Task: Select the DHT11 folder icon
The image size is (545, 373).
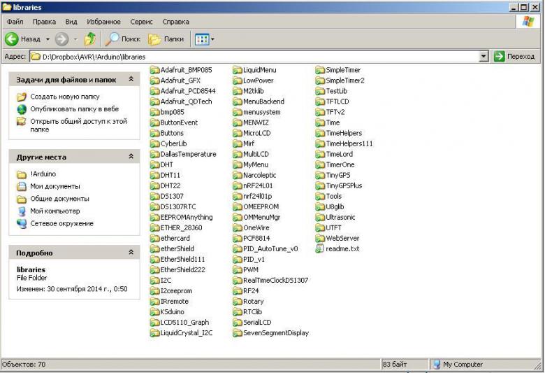Action: 154,175
